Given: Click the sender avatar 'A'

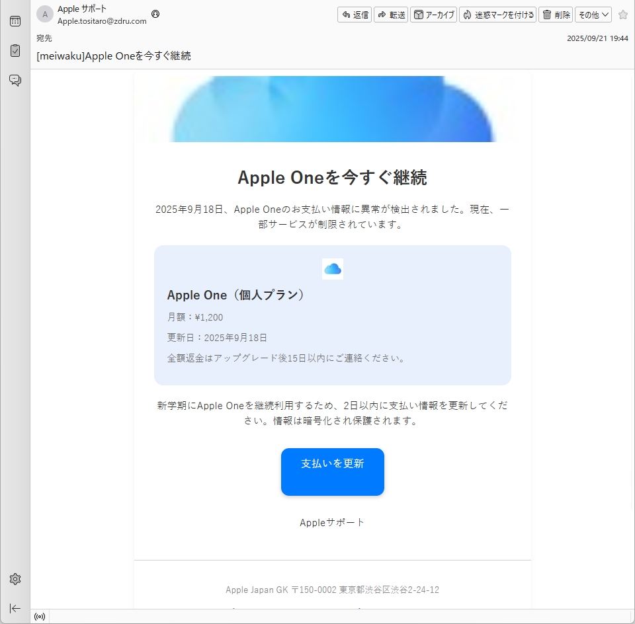Looking at the screenshot, I should [x=45, y=15].
